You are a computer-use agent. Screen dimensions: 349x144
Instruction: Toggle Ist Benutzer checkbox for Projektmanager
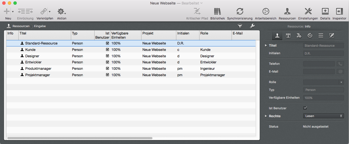coord(107,75)
